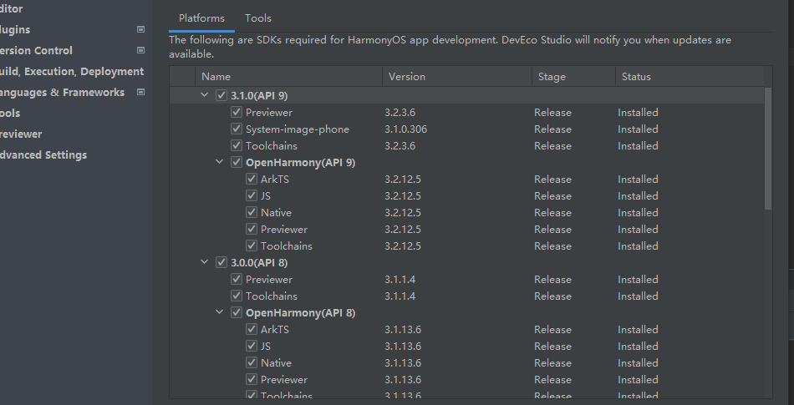Select the System-image-phone row name

(x=298, y=129)
